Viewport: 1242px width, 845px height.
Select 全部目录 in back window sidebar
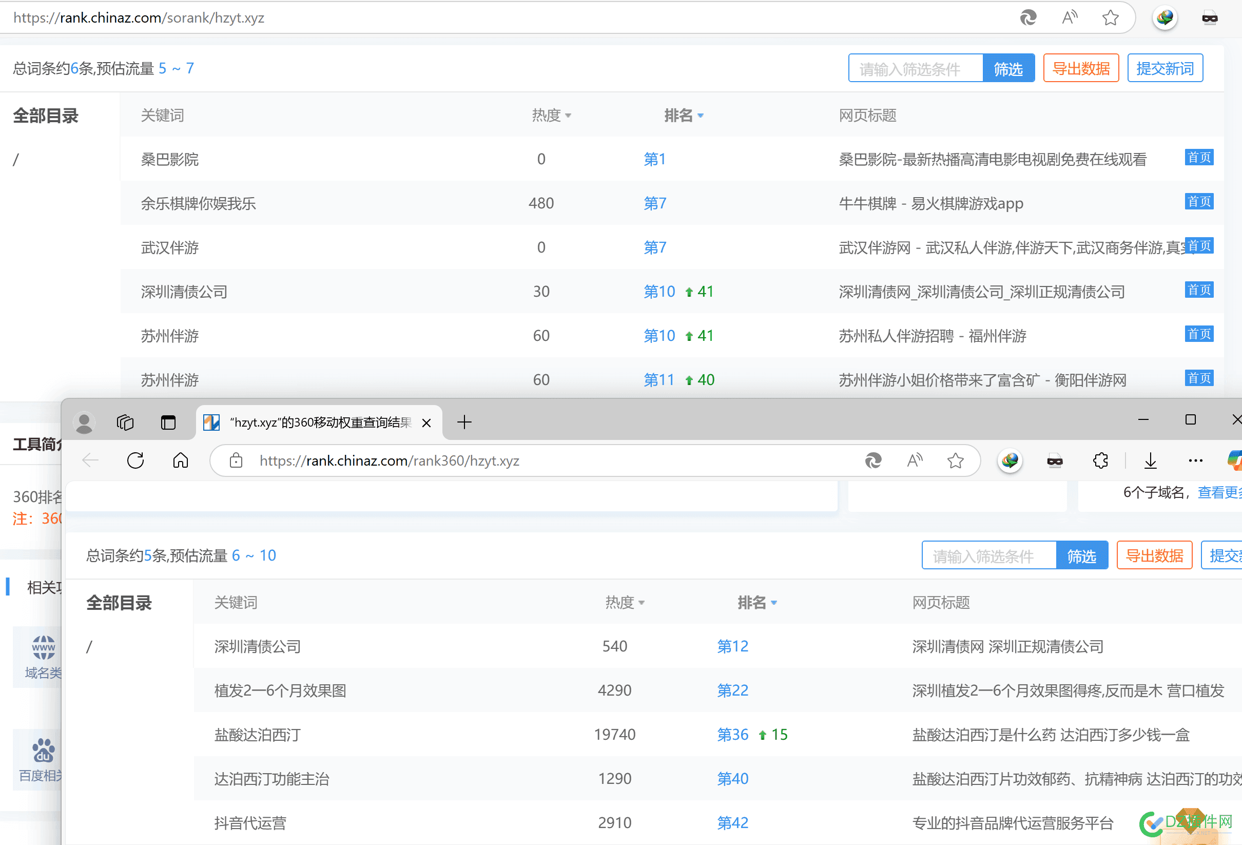46,116
